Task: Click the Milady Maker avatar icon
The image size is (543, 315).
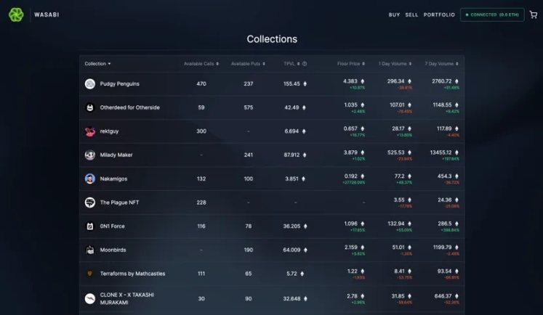Action: point(90,155)
